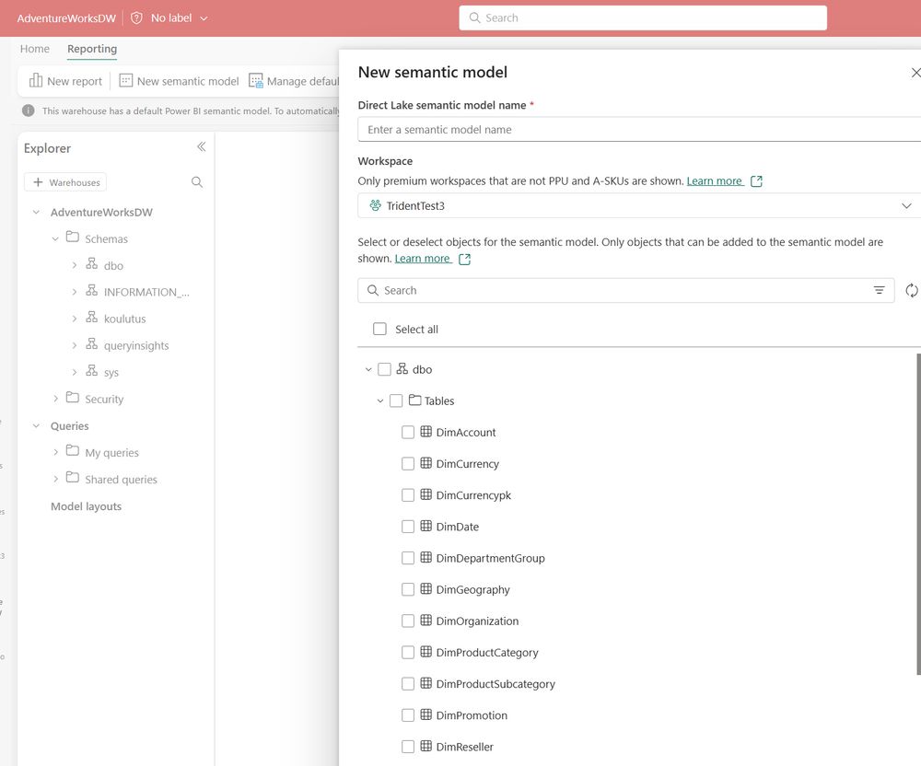This screenshot has width=921, height=766.
Task: Click the dialog's vertical scrollbar
Action: [918, 514]
